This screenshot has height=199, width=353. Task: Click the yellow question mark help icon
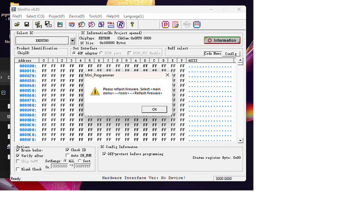tap(132, 24)
